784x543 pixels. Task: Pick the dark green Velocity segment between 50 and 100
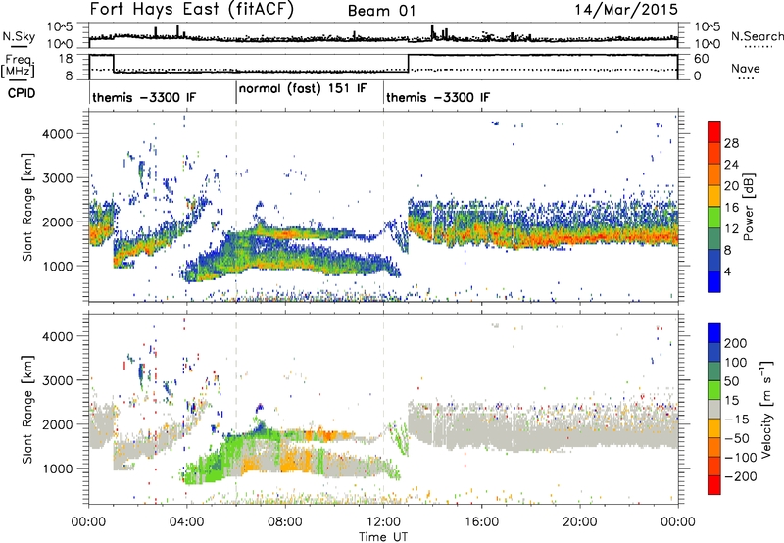click(714, 371)
